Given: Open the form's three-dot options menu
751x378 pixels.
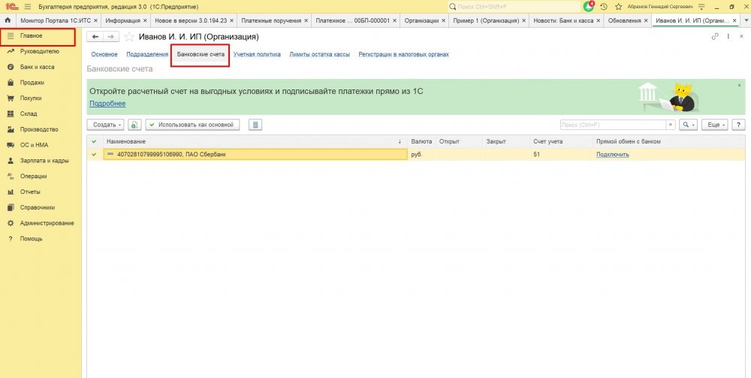Looking at the screenshot, I should pos(728,36).
